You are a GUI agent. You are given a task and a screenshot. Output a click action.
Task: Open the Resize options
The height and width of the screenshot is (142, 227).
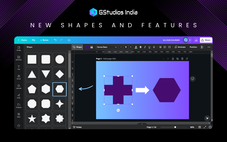44,40
